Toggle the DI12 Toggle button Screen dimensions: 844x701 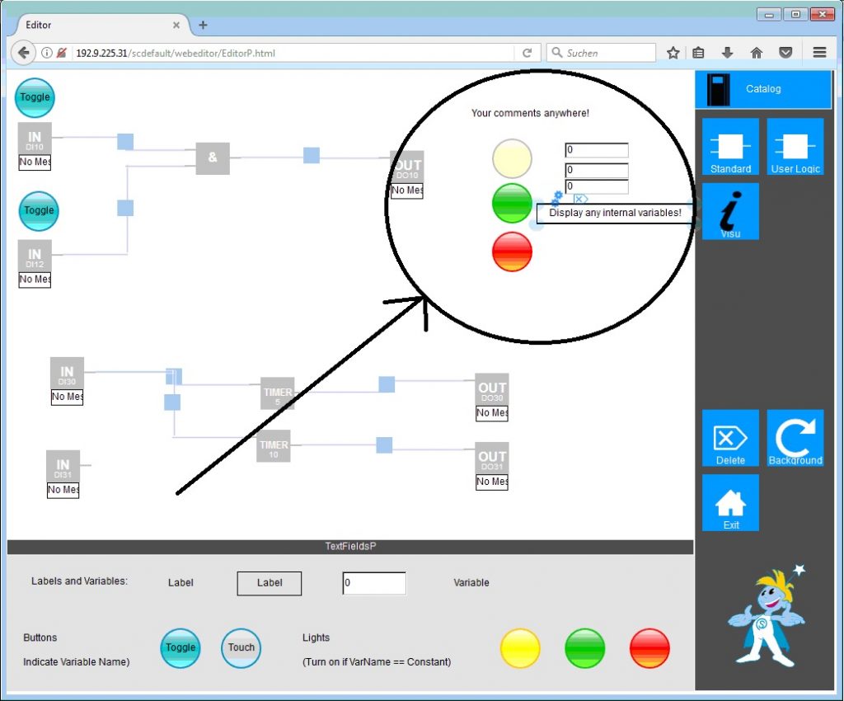click(38, 211)
